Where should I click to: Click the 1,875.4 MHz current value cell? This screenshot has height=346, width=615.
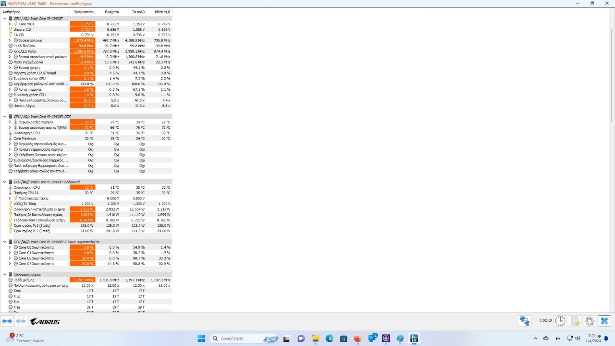(x=83, y=40)
